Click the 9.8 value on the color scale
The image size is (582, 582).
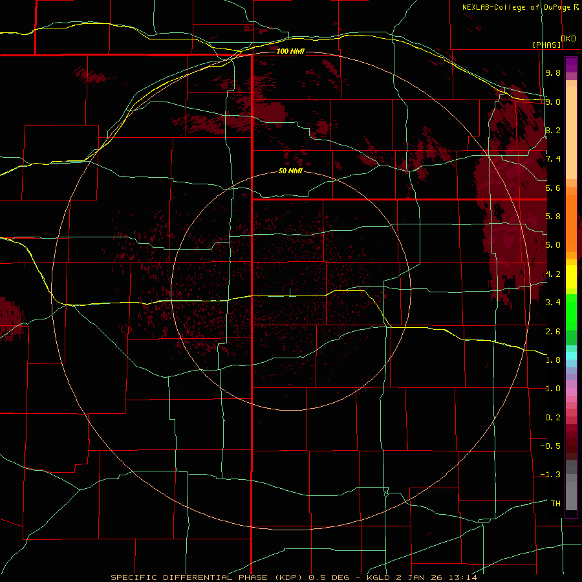tap(553, 72)
